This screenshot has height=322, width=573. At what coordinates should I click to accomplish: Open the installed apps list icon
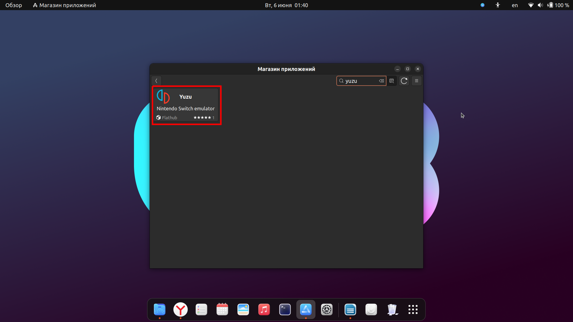click(392, 81)
